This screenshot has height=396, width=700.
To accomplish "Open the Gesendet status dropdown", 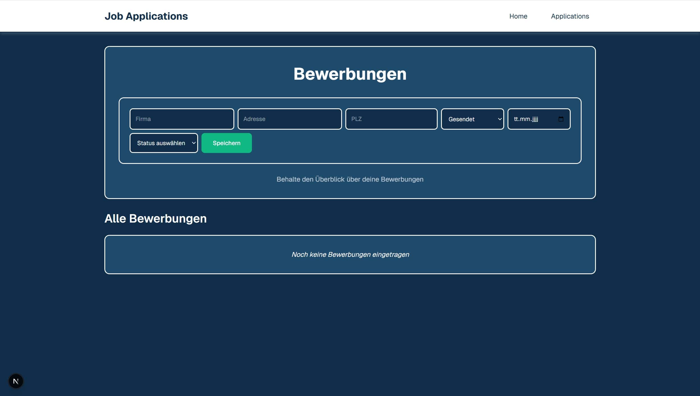I will click(472, 119).
